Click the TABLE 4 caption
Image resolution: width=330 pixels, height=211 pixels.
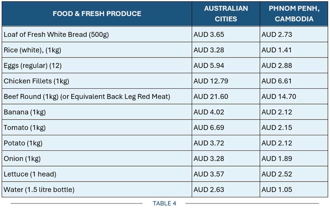click(164, 203)
